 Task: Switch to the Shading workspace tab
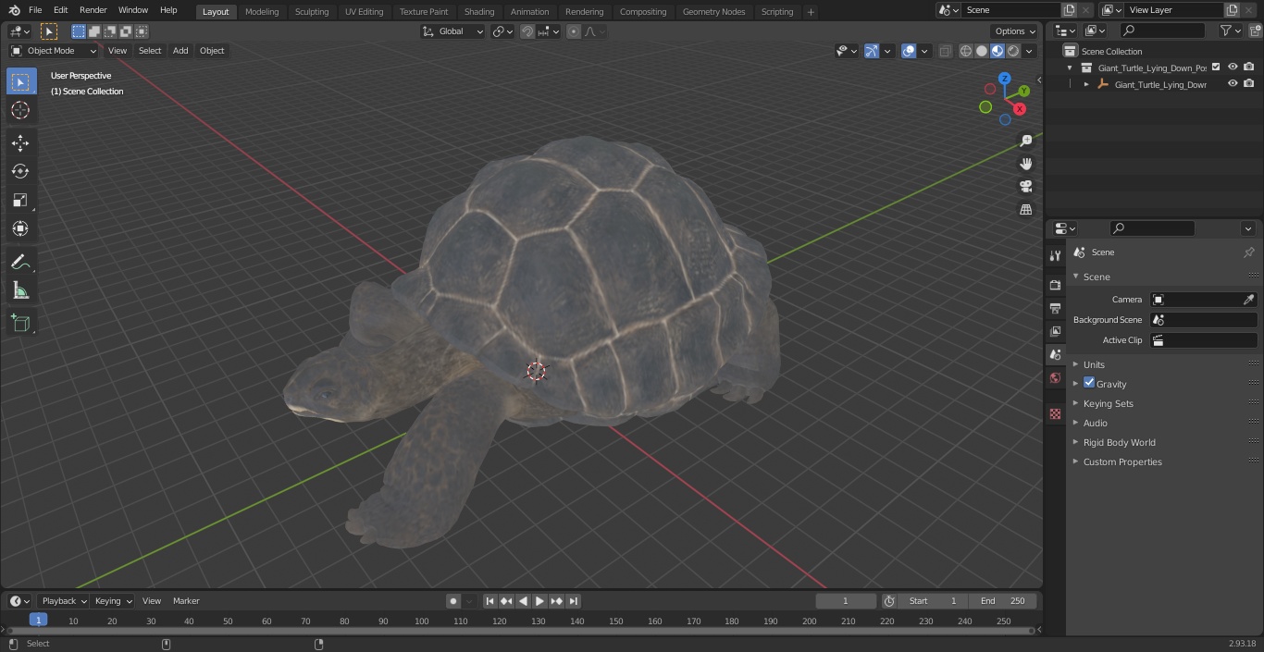[478, 12]
